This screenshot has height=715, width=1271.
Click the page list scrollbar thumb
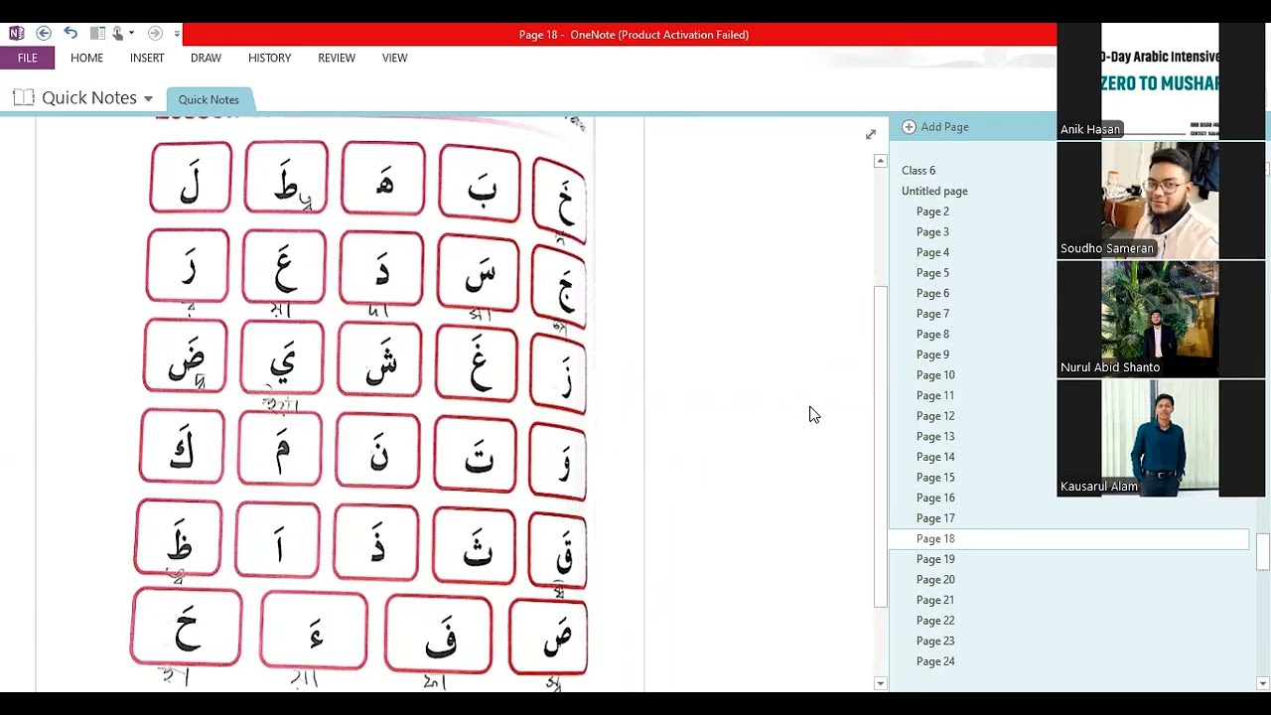[x=1262, y=552]
